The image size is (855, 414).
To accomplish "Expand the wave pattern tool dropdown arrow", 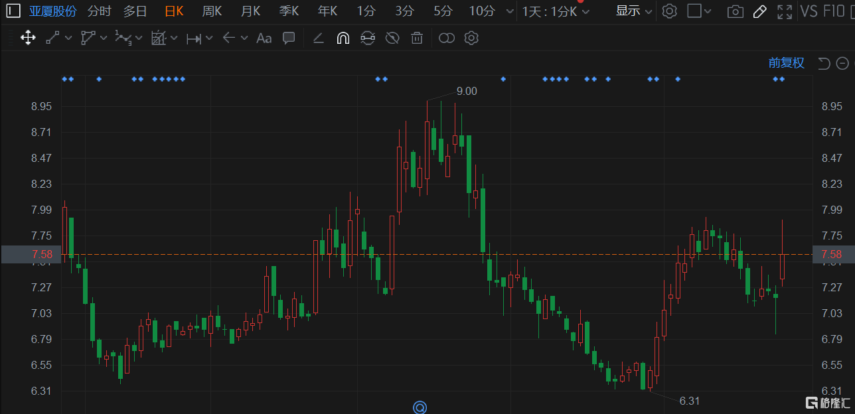I will point(139,38).
